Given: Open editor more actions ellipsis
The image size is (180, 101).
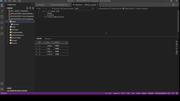Looking at the screenshot, I should pos(177,5).
